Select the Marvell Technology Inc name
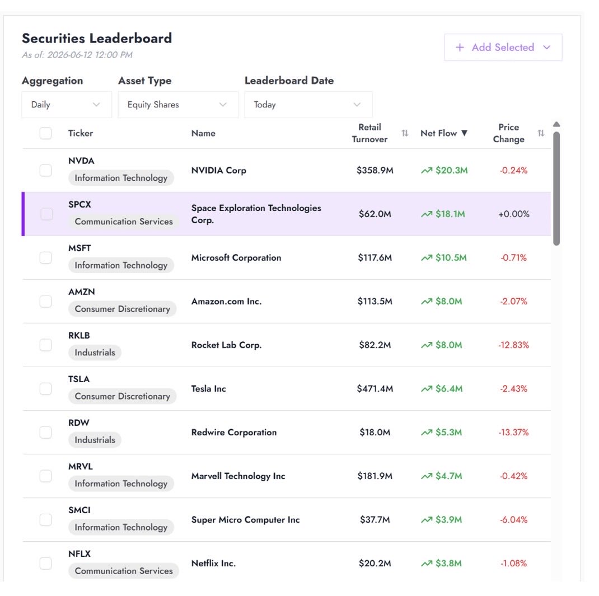599x596 pixels. coord(238,476)
